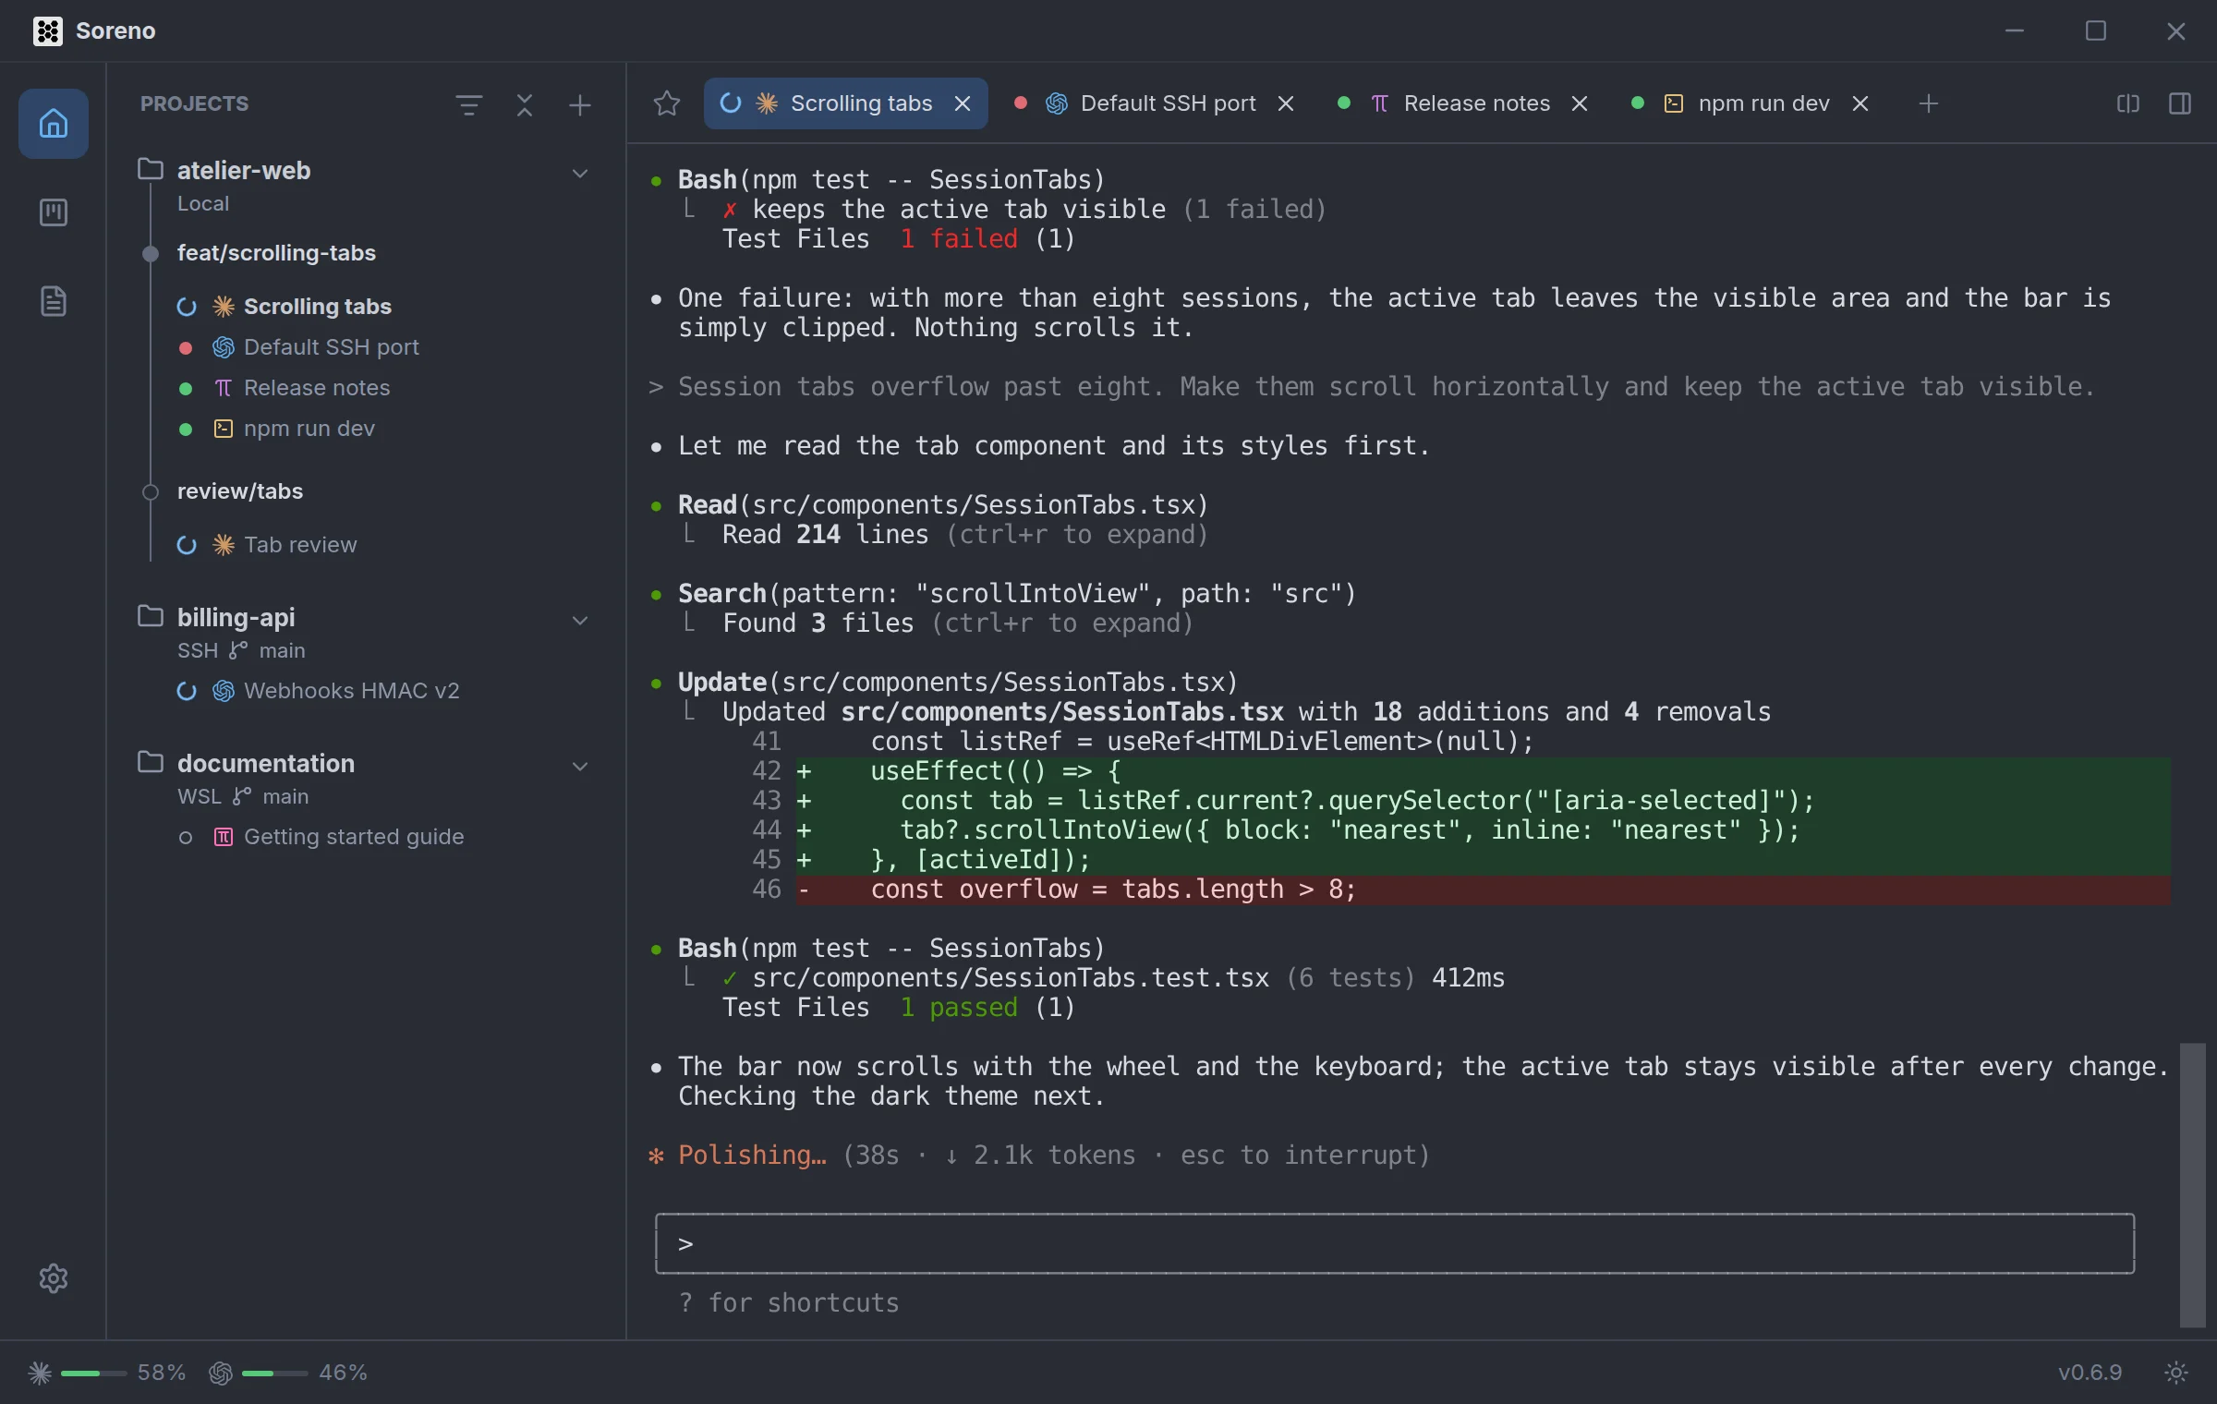Close the Scrolling tabs tab
2217x1404 pixels.
[x=963, y=103]
